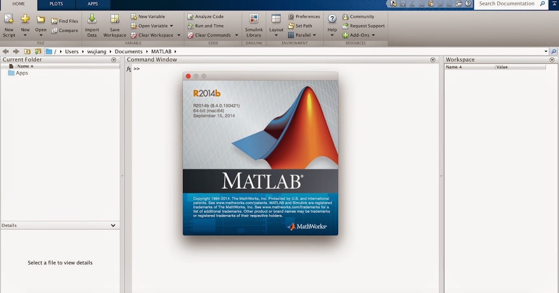
Task: Click the search documentation magnifier icon
Action: pyautogui.click(x=542, y=4)
